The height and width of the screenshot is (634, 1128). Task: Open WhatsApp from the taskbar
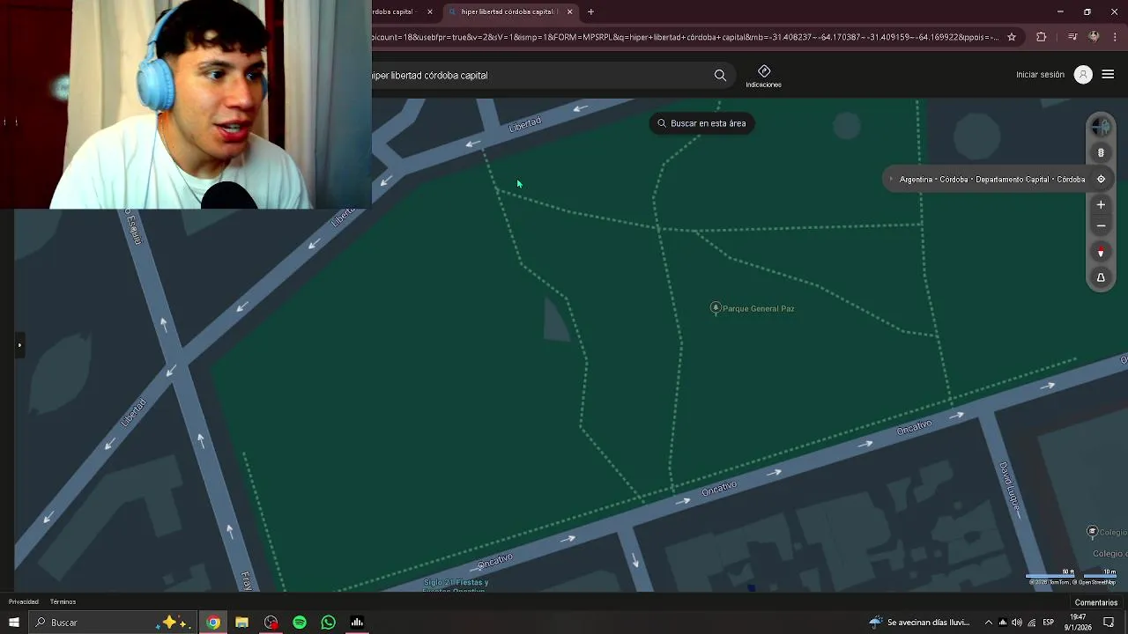(x=329, y=623)
